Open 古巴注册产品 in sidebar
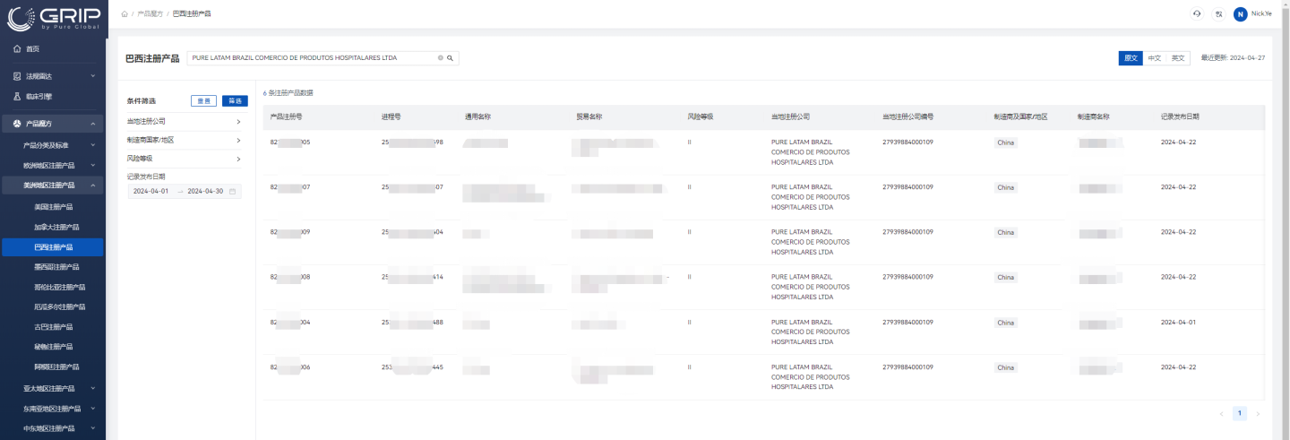The height and width of the screenshot is (440, 1290). pyautogui.click(x=53, y=327)
